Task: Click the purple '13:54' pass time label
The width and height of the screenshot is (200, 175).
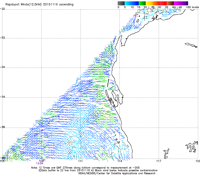Action: 39,163
